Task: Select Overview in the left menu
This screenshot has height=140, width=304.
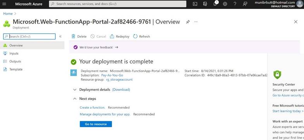Action: pyautogui.click(x=32, y=46)
